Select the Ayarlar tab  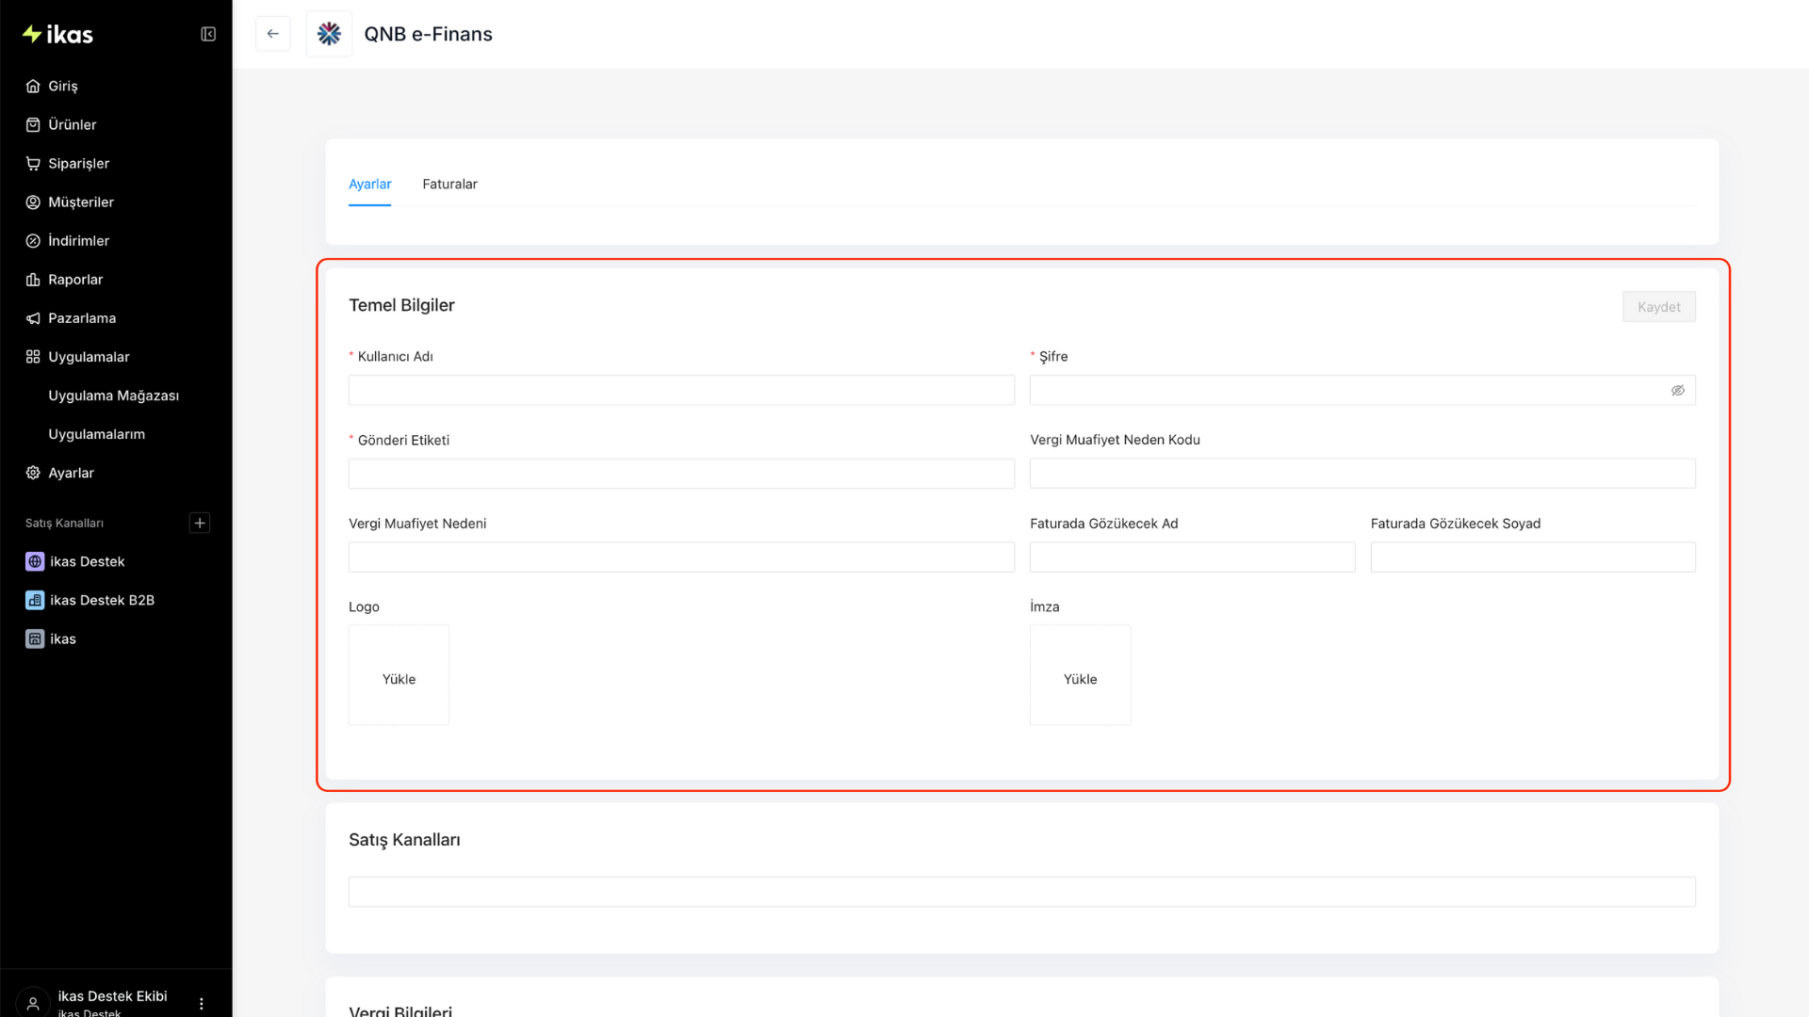(x=369, y=184)
